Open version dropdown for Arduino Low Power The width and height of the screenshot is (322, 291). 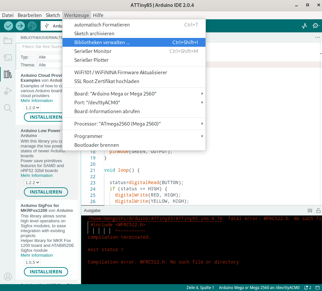click(32, 182)
